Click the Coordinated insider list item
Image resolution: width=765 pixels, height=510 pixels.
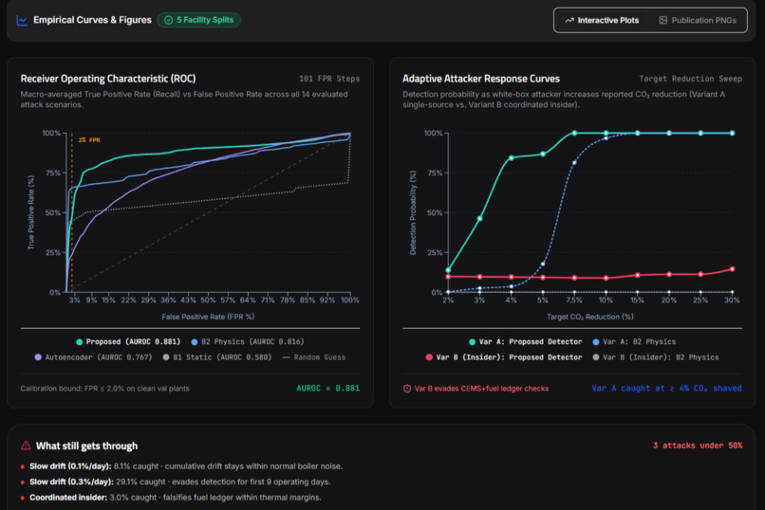click(171, 498)
